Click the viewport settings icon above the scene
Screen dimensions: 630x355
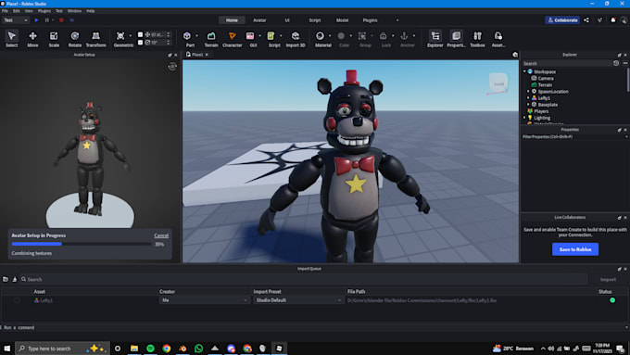pyautogui.click(x=515, y=55)
